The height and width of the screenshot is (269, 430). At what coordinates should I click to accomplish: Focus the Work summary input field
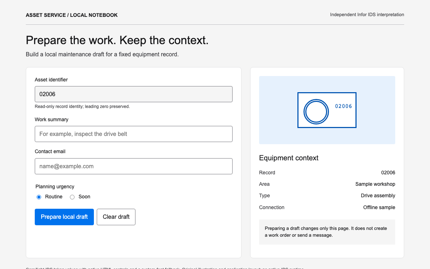[x=134, y=134]
